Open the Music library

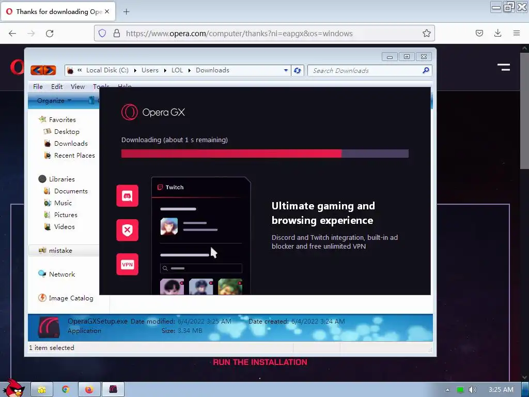[x=63, y=203]
